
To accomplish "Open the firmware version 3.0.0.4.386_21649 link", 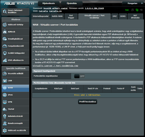I will (x=94, y=8).
